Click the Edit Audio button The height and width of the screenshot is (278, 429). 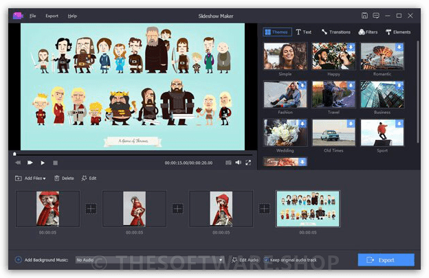pyautogui.click(x=245, y=260)
